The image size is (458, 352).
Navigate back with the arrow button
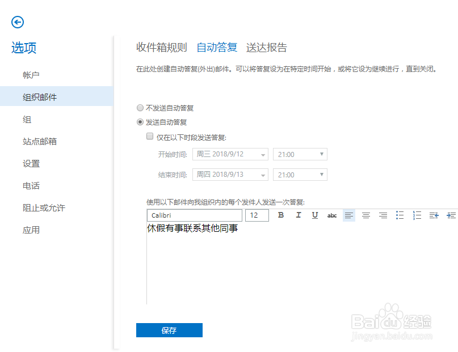click(x=18, y=22)
